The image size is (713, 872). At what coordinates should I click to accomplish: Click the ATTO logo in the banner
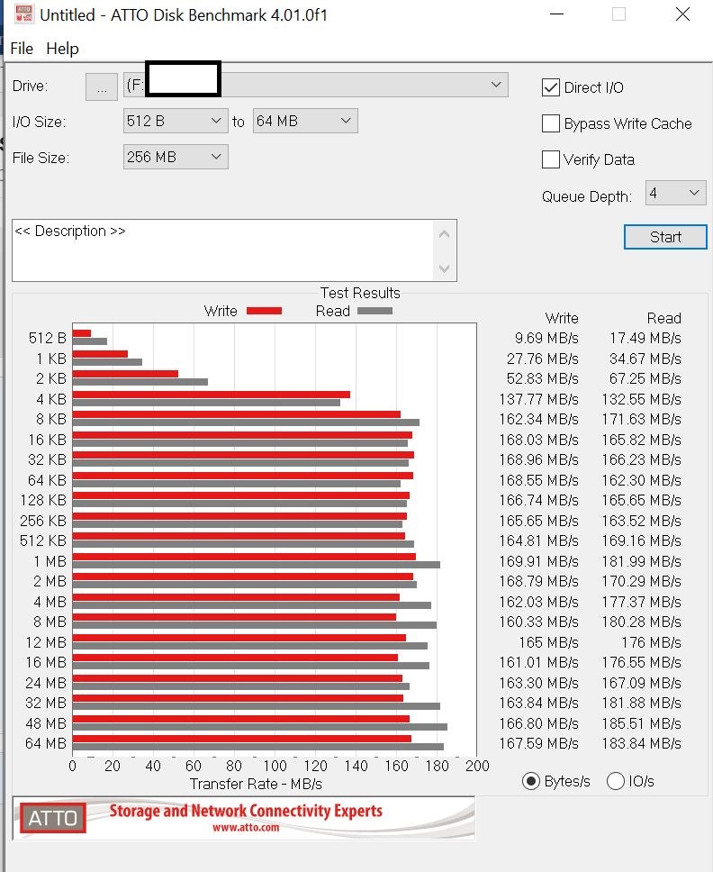click(x=53, y=818)
